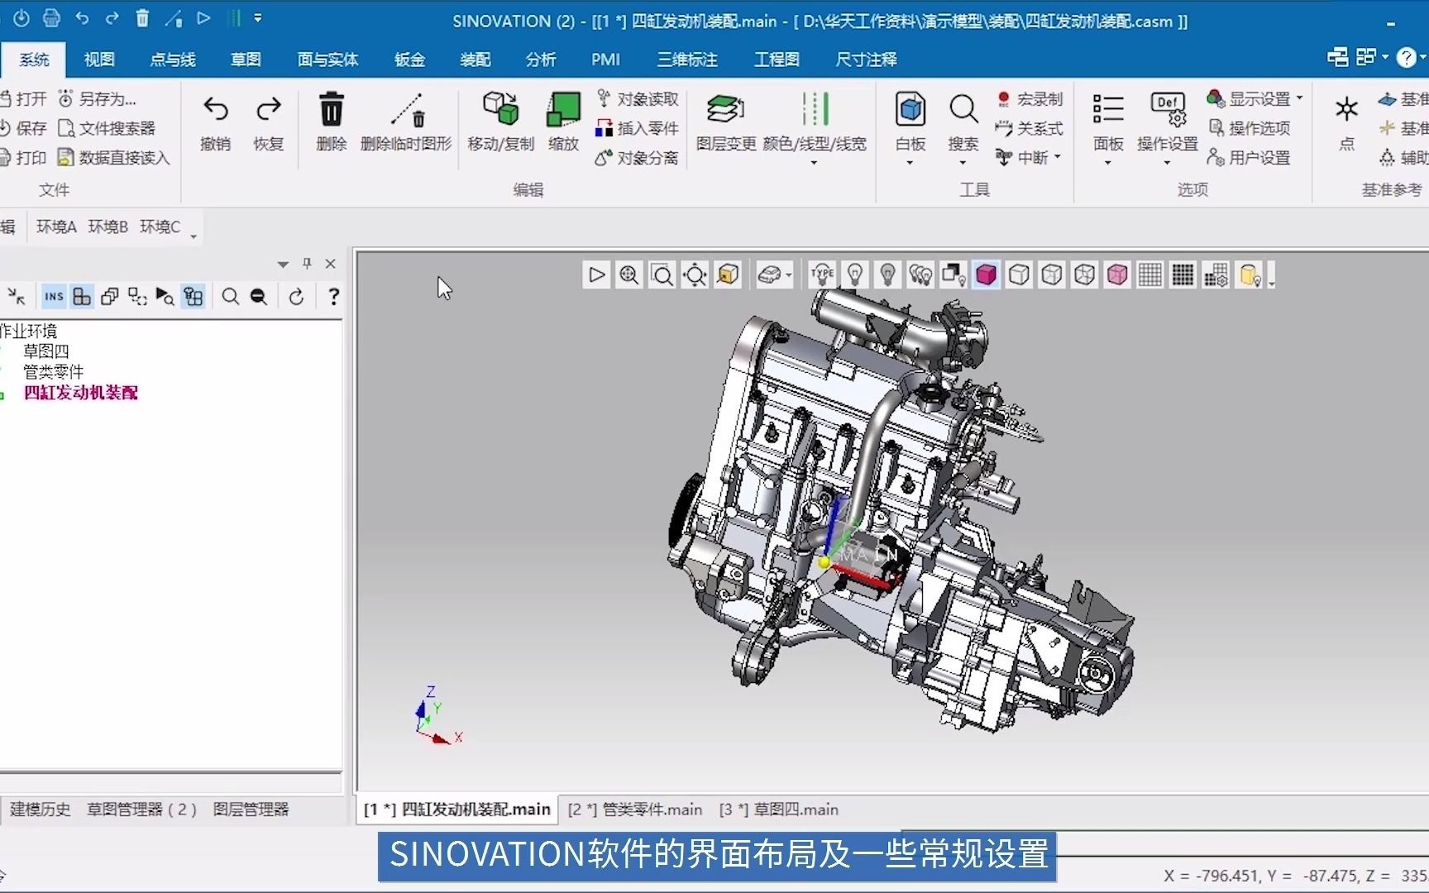Switch to hidden-line cube display mode
Image resolution: width=1429 pixels, height=893 pixels.
click(x=1052, y=275)
